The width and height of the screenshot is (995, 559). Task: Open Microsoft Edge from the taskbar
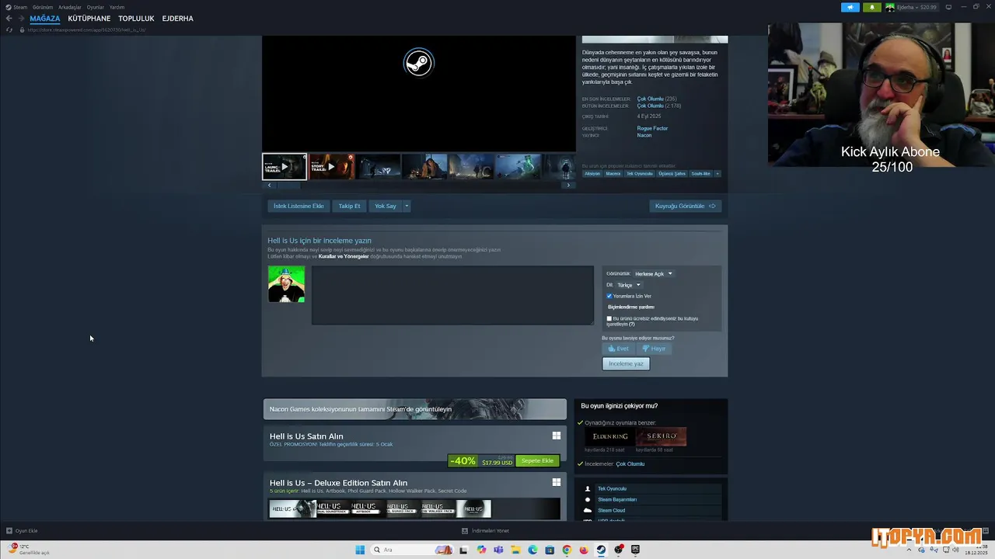[532, 550]
